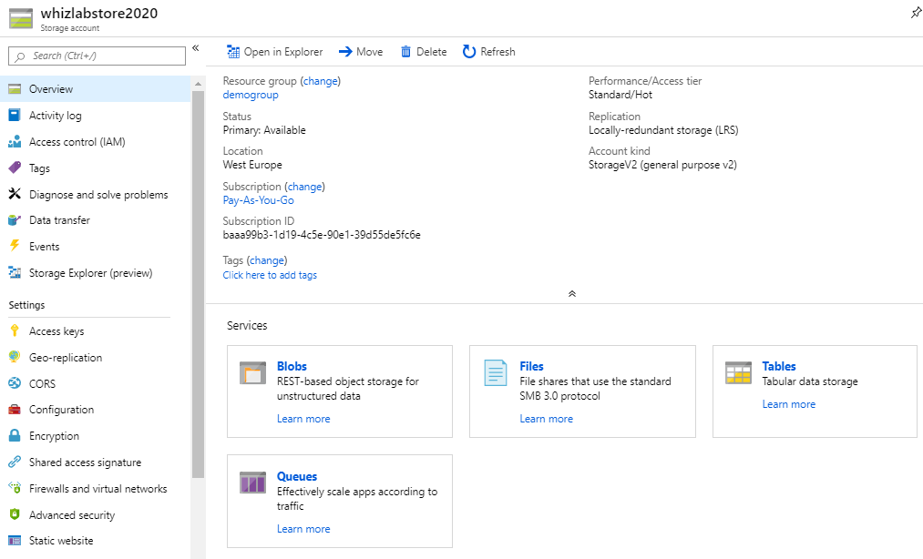Click the Geo-replication globe icon

pyautogui.click(x=15, y=357)
